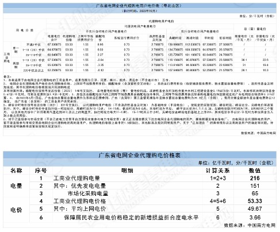The image size is (280, 232).
Task: Click the detail cell 工商业代理购电价格
Action: coord(80,201)
